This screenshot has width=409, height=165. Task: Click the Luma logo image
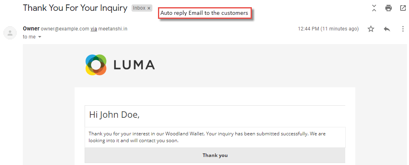click(96, 65)
